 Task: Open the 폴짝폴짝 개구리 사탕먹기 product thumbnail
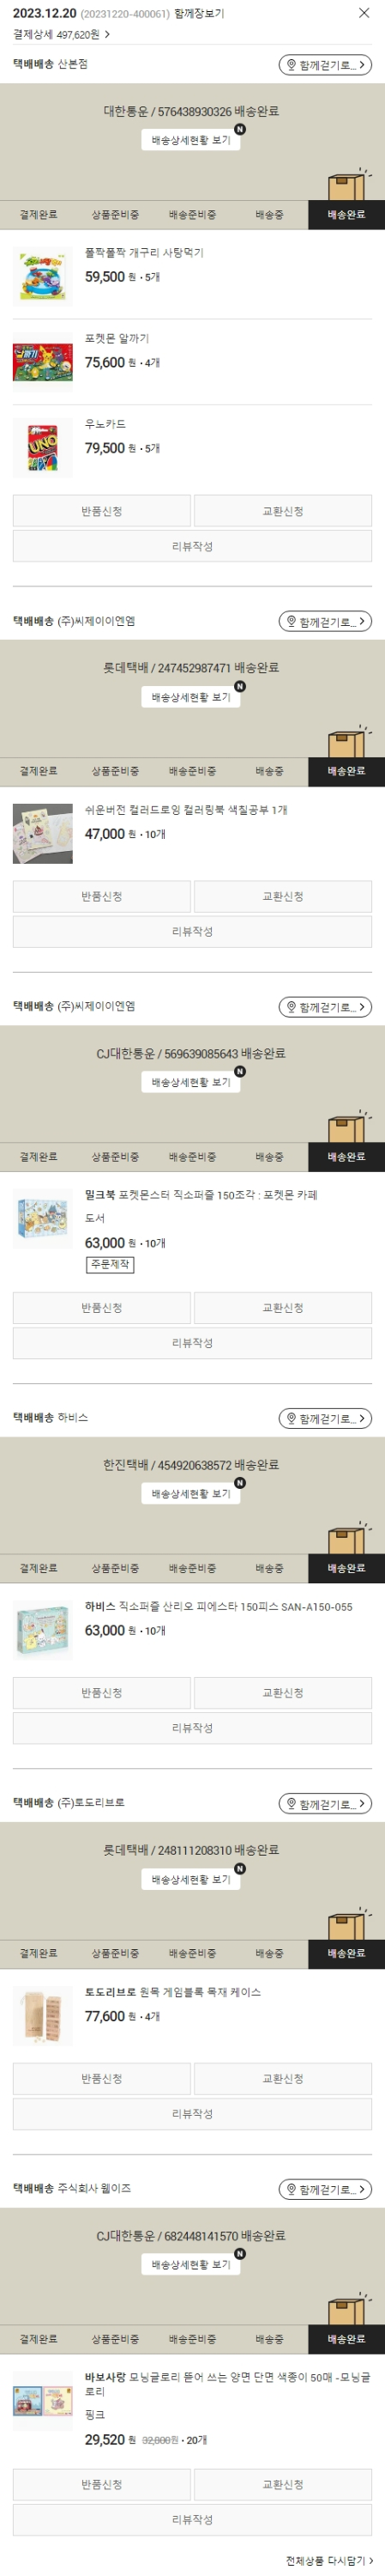[x=43, y=277]
